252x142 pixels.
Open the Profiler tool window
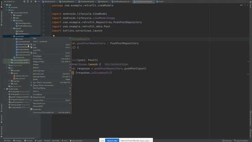click(x=56, y=140)
